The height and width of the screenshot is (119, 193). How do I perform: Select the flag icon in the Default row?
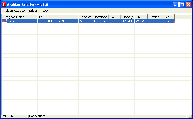click(x=5, y=21)
